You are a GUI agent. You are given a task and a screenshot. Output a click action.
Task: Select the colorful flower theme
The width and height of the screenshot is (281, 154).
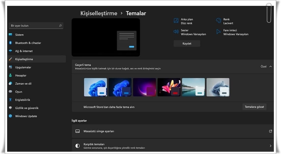169,87
